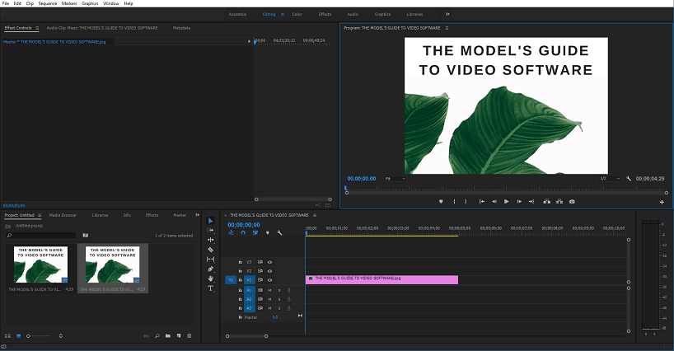Viewport: 674px width, 351px height.
Task: Mute audio track A1
Action: (x=269, y=290)
